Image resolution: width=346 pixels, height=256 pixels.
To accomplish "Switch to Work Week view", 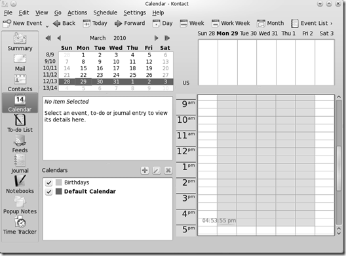I will pyautogui.click(x=231, y=23).
